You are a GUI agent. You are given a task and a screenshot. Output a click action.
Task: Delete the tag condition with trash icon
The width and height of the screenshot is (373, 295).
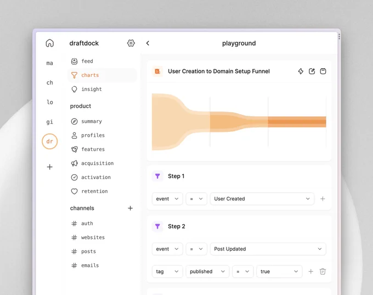point(323,271)
